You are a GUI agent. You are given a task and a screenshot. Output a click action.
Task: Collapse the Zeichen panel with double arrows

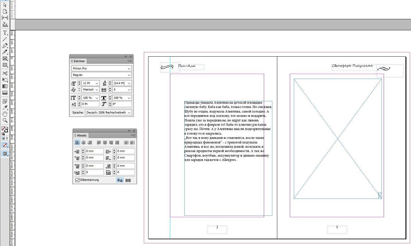(x=126, y=56)
